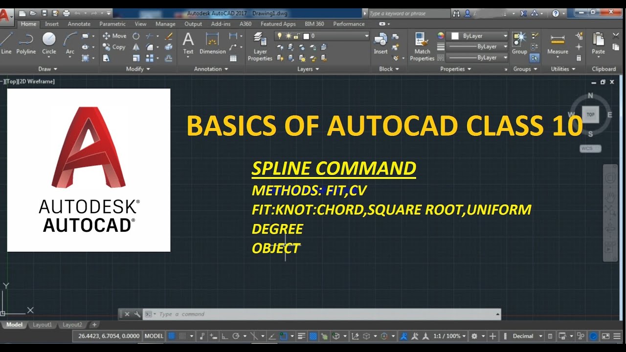The width and height of the screenshot is (626, 352).
Task: Open the Layout2 tab
Action: click(x=72, y=325)
